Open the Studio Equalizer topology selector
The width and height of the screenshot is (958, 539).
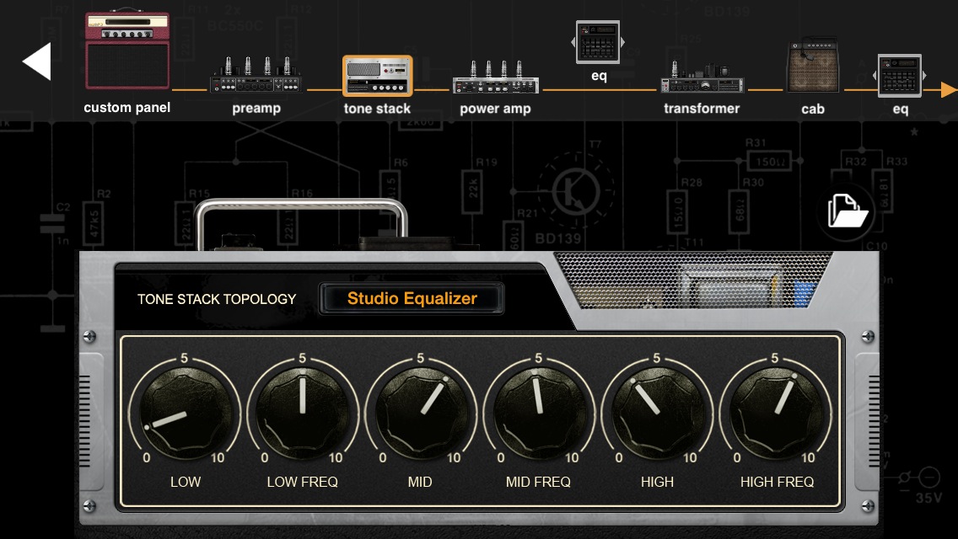412,298
